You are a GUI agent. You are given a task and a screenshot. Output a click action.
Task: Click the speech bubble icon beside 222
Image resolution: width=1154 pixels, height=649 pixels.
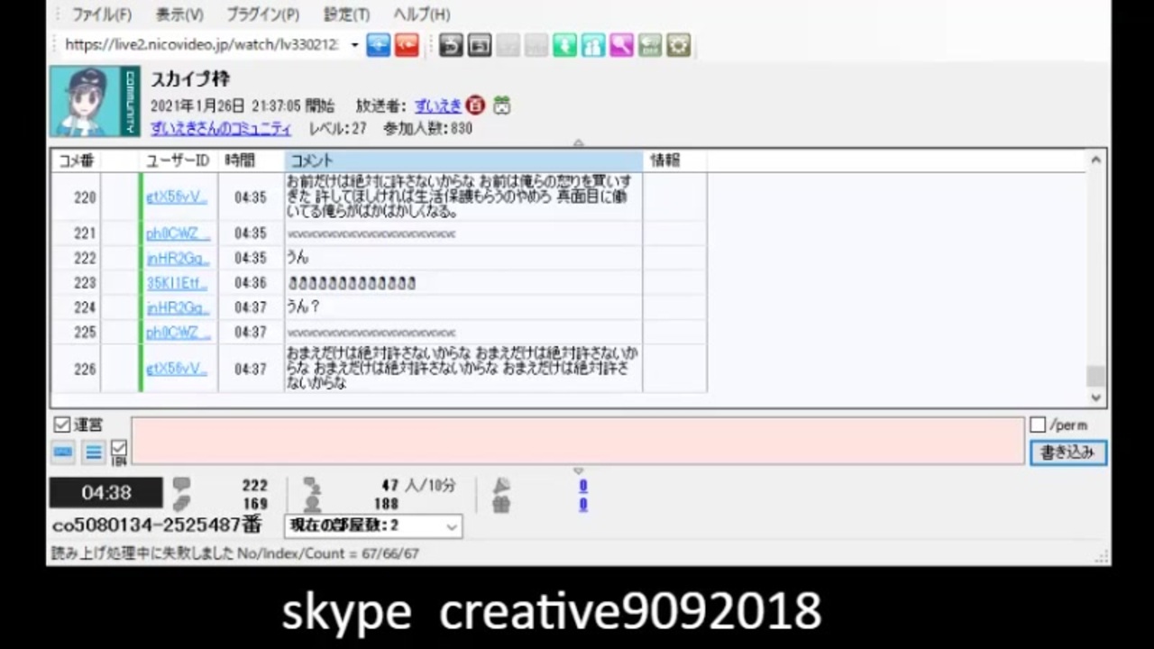tap(181, 485)
